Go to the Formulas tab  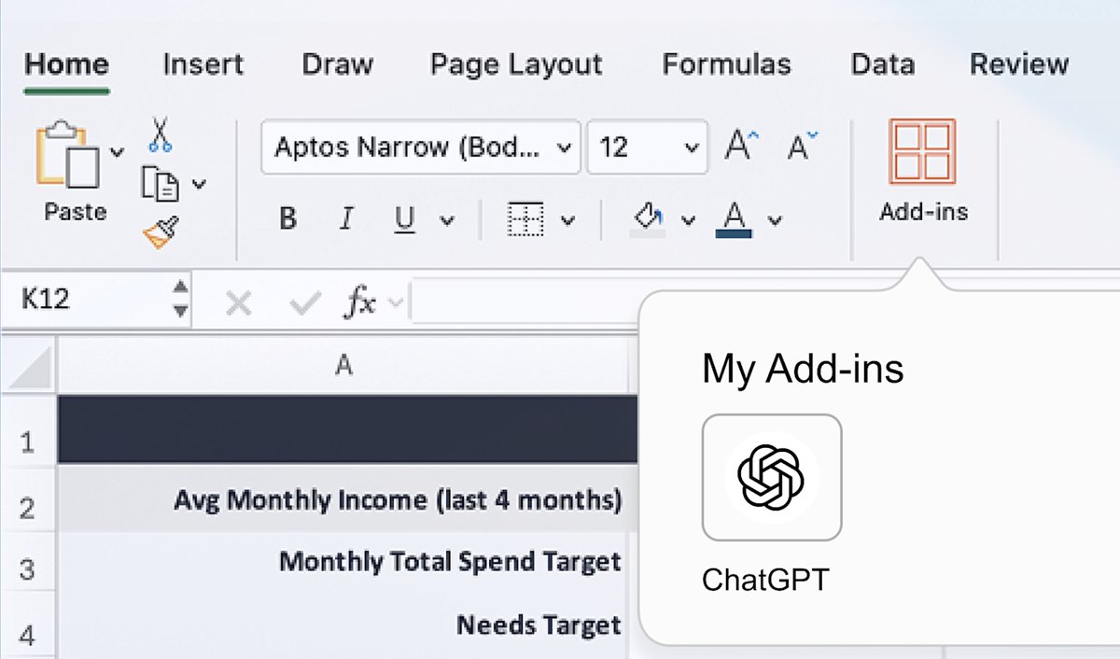pos(726,64)
